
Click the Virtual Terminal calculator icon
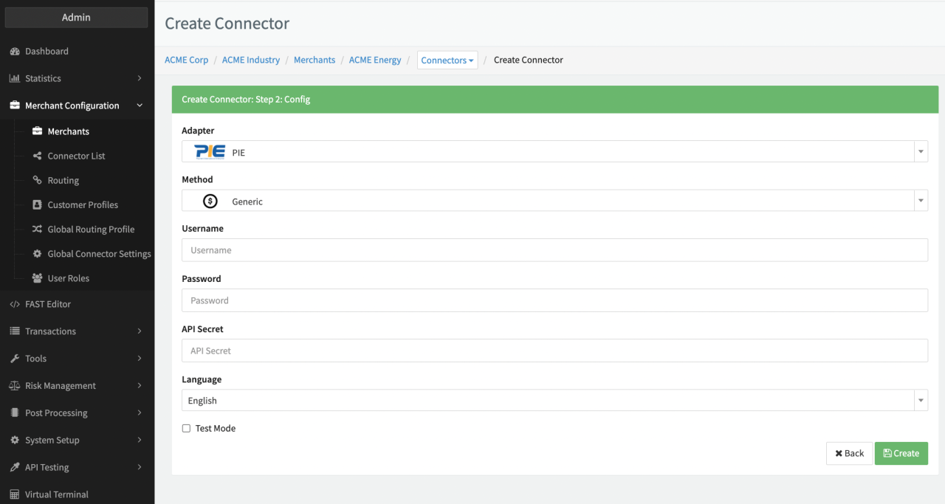pyautogui.click(x=15, y=494)
